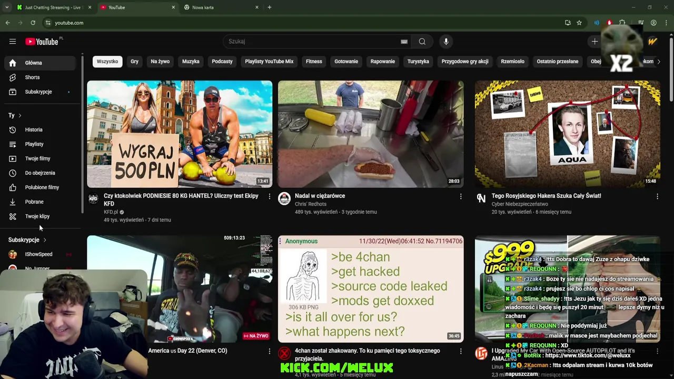Open the browser tab search dropdown arrow

click(x=7, y=7)
